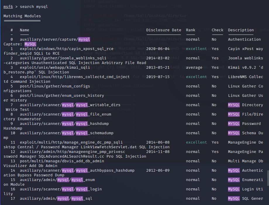Click disclosure date 2014-03-02

point(158,58)
